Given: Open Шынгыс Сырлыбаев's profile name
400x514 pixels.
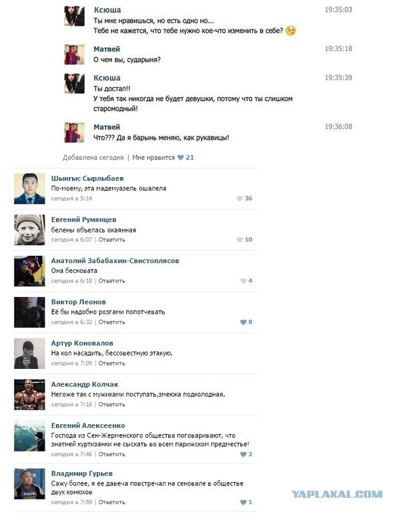Looking at the screenshot, I should (x=87, y=178).
